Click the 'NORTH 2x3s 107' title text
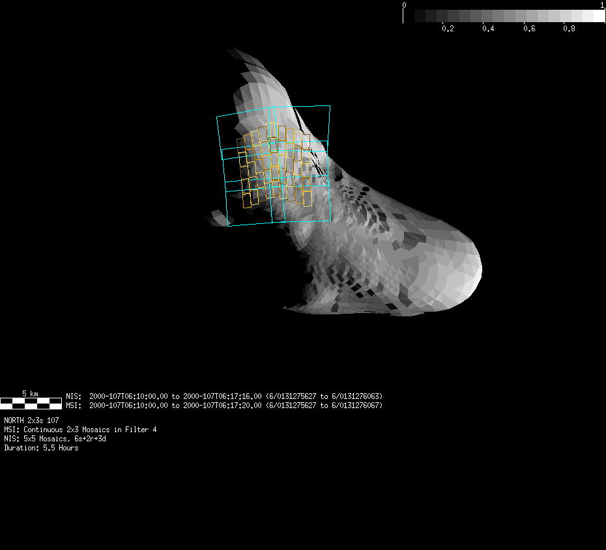The width and height of the screenshot is (606, 550). (x=31, y=420)
